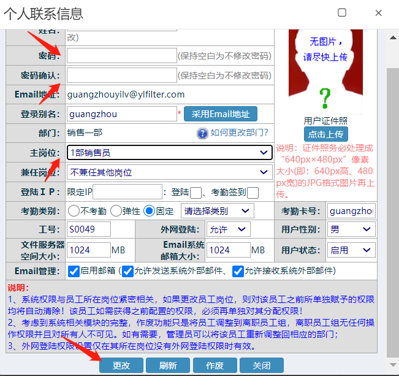The width and height of the screenshot is (399, 376).
Task: Click the blue help question mark icon
Action: pos(202,133)
